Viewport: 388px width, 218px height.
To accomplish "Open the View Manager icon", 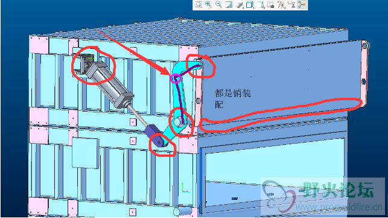I will 271,4.
